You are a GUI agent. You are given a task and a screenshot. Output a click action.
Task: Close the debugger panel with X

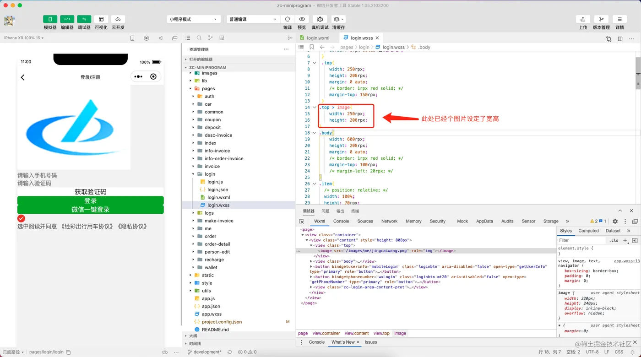tap(632, 211)
